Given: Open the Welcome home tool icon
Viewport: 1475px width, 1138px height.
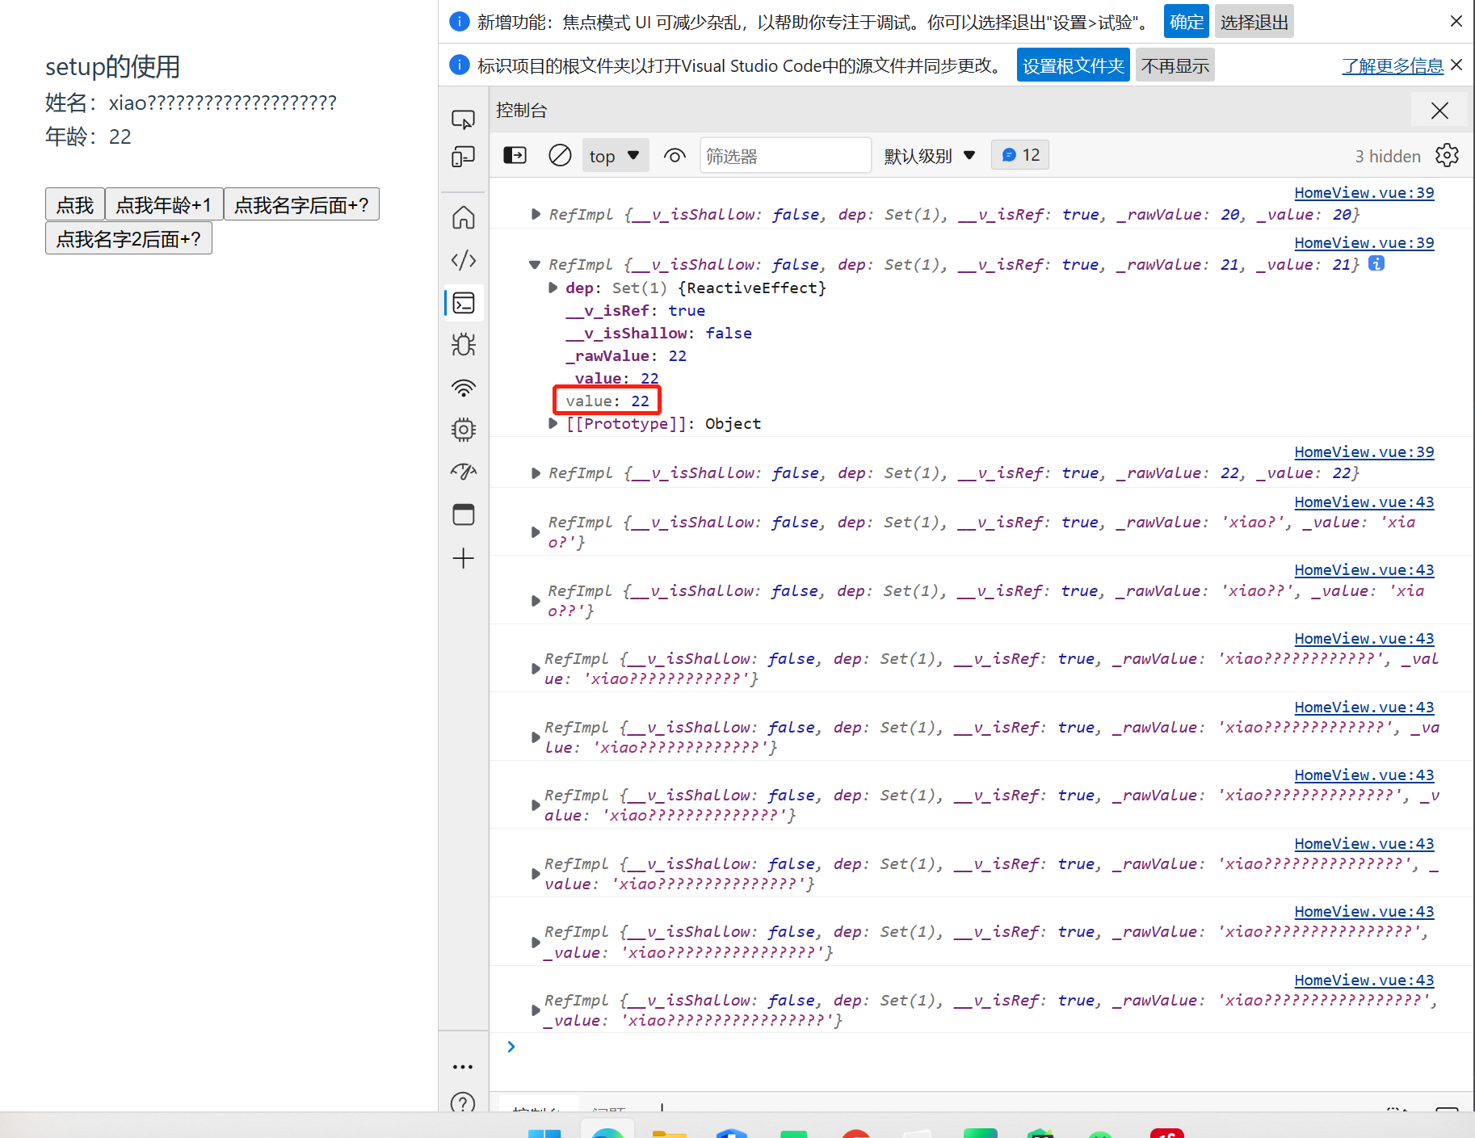Looking at the screenshot, I should coord(463,218).
